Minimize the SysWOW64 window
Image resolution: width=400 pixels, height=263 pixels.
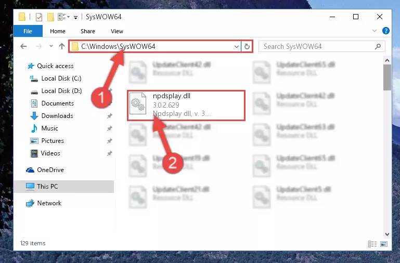[332, 17]
